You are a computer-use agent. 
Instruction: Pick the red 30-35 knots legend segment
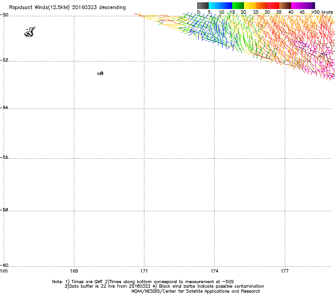click(273, 5)
